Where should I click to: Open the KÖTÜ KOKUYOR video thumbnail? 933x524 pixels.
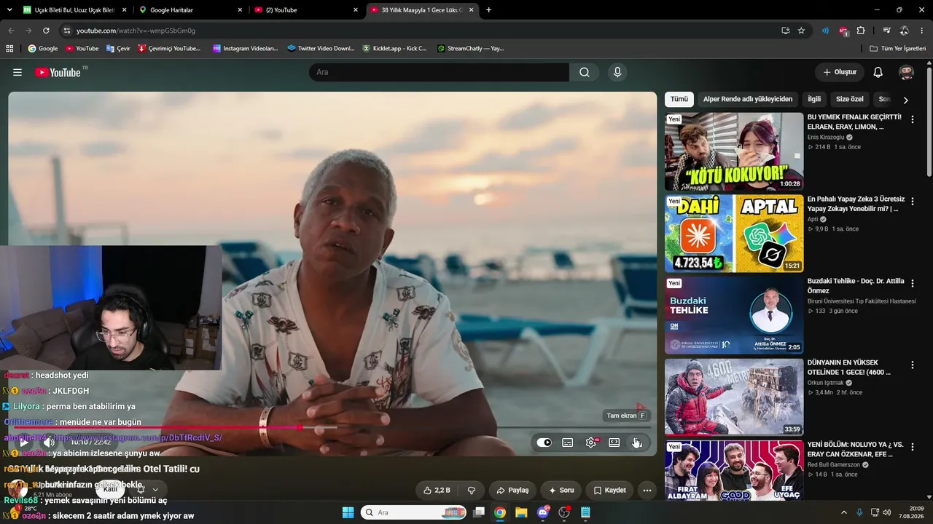click(x=734, y=151)
